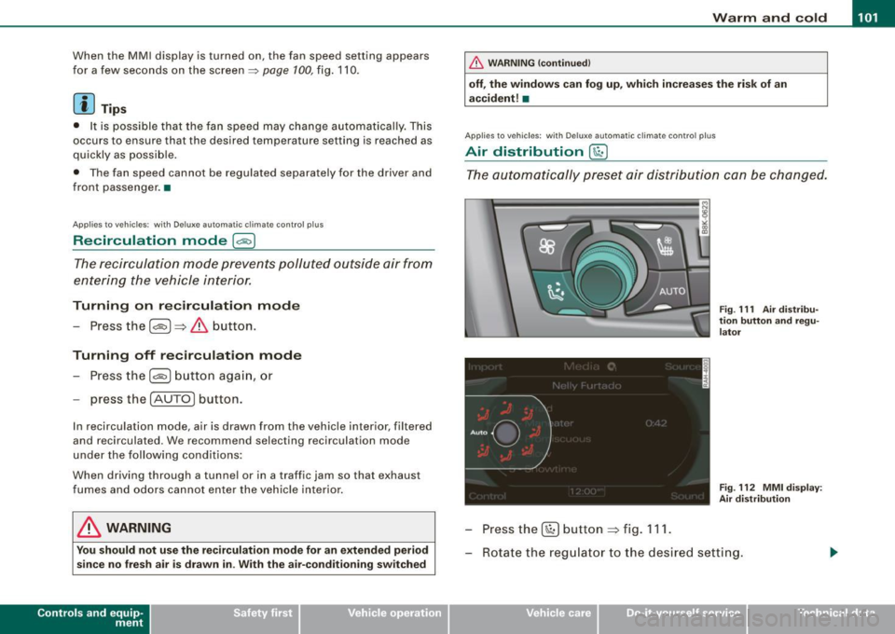Click 'Turning off recirculation mode' subheading
Screen dimensions: 895x634
tap(187, 355)
